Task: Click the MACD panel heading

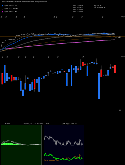Action: pyautogui.click(x=7, y=123)
